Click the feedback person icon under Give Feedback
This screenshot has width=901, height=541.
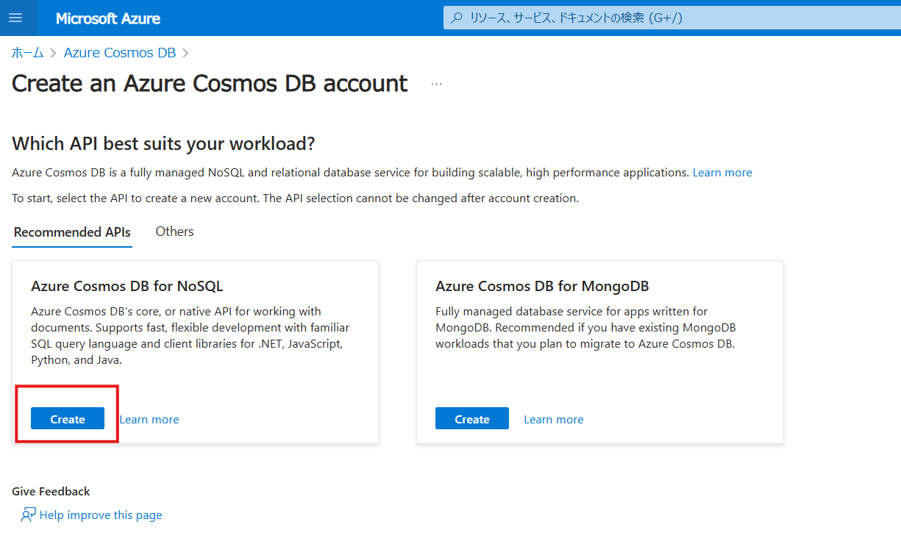click(28, 515)
